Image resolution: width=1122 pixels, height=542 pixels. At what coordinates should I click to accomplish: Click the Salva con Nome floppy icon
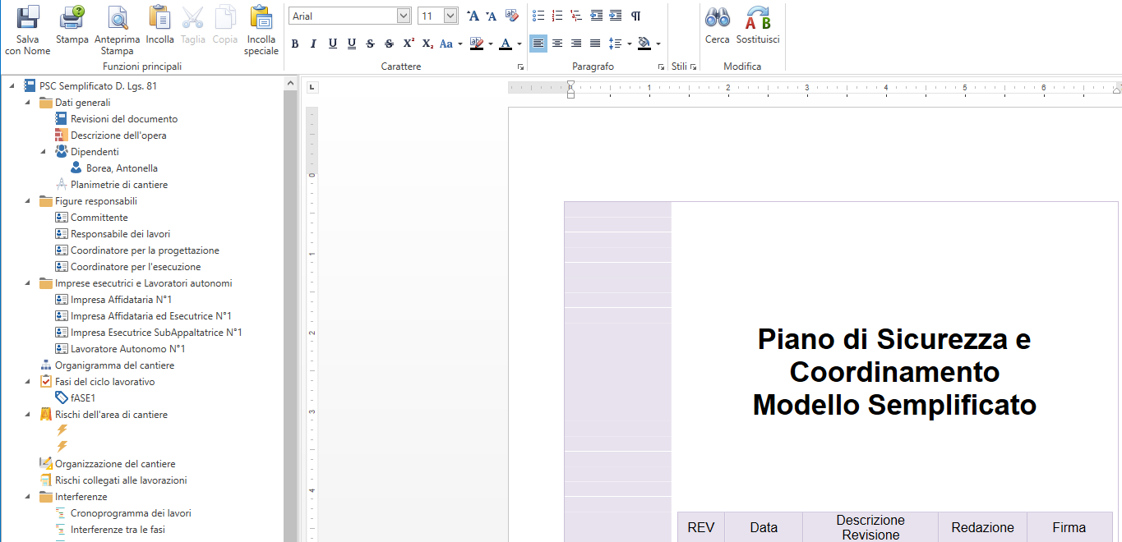28,17
